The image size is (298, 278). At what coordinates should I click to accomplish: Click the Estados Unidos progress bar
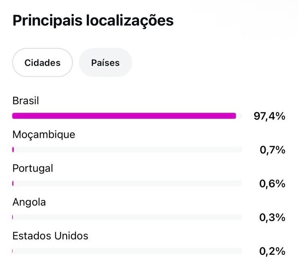coord(127,251)
